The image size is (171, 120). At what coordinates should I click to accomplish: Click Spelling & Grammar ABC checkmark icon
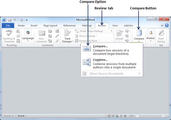9,33
